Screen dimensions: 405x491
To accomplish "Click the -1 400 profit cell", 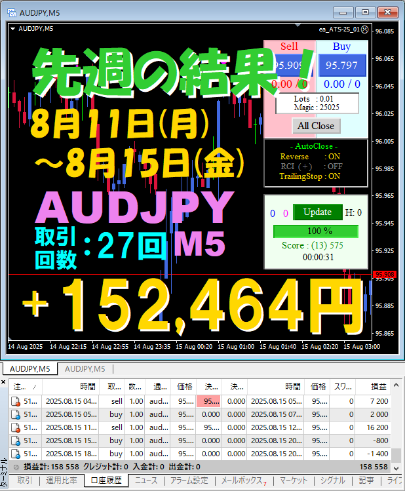I will 372,454.
